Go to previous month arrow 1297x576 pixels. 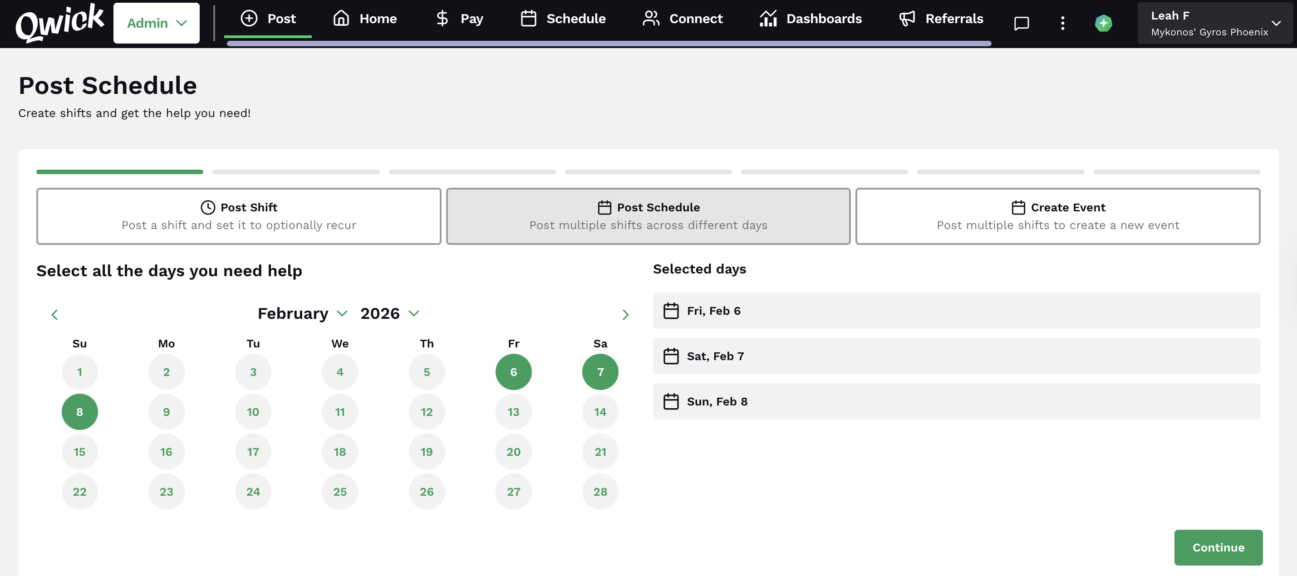[55, 314]
